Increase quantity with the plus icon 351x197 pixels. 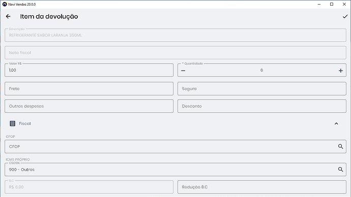click(x=340, y=71)
